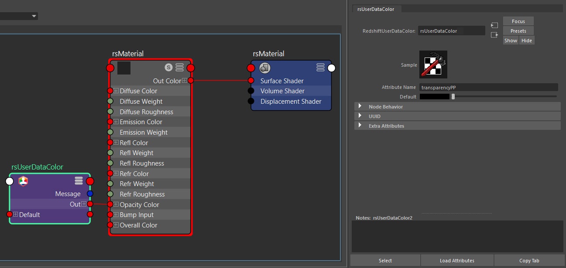The height and width of the screenshot is (268, 566).
Task: Open the Default black color swatch
Action: (434, 97)
